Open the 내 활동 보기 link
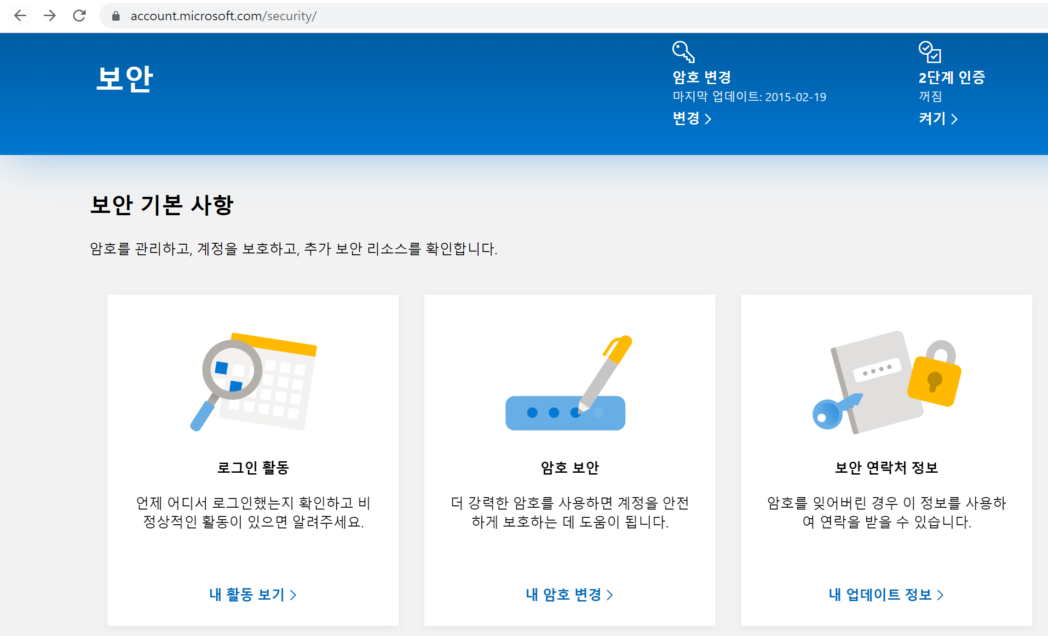 253,595
